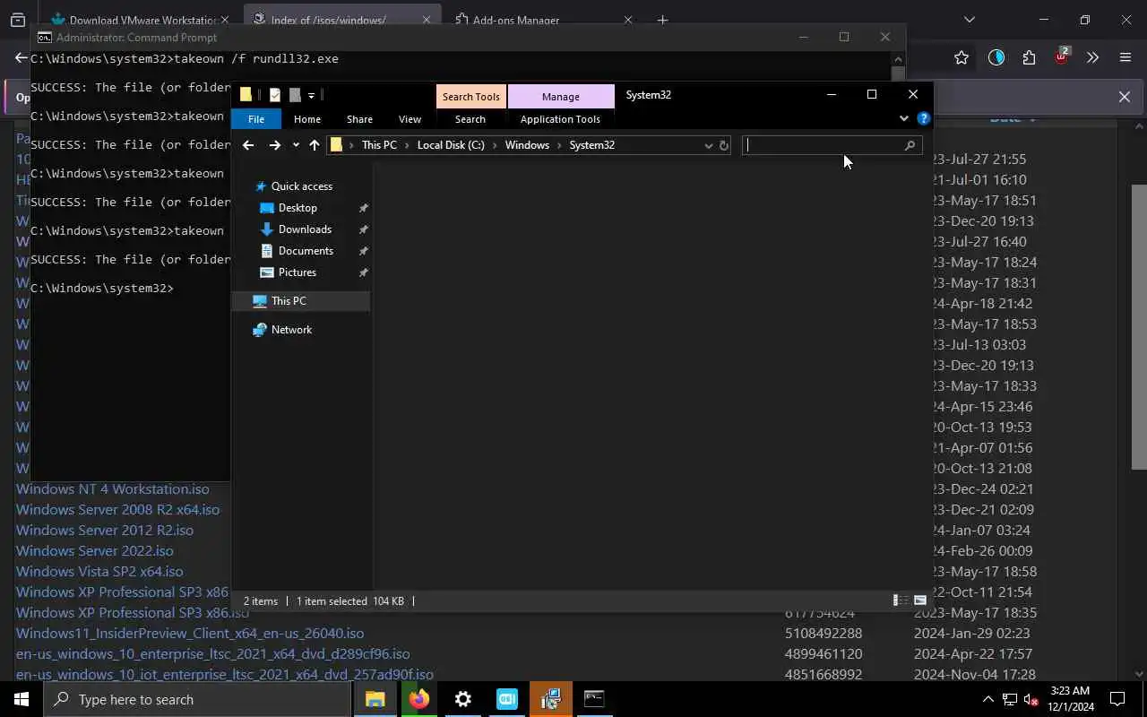Open Windows NT 4 Workstation.iso link
This screenshot has height=717, width=1147.
coord(113,489)
